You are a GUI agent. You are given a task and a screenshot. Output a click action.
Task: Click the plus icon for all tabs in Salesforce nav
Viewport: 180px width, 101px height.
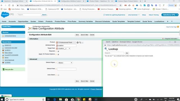pyautogui.click(x=168, y=21)
